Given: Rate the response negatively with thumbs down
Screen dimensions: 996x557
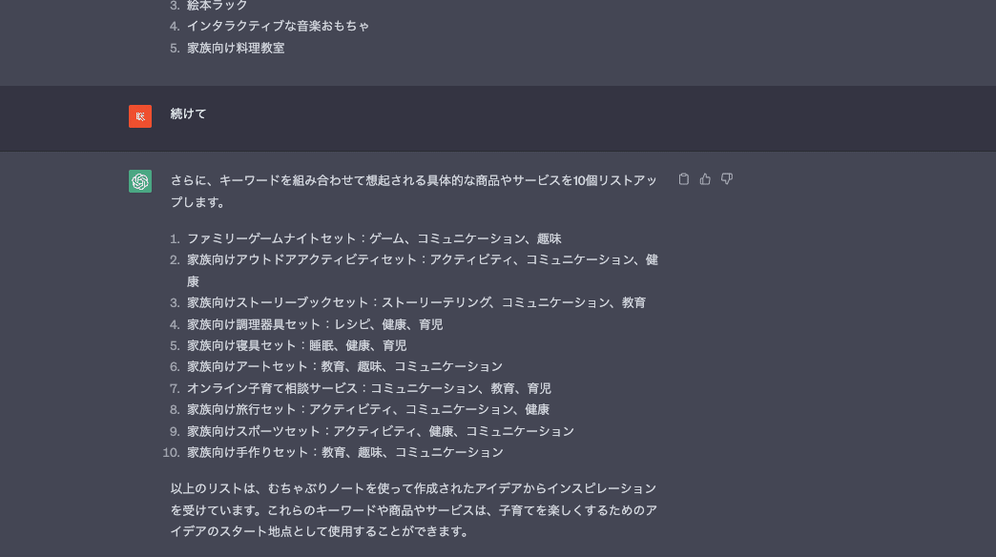Looking at the screenshot, I should 726,178.
